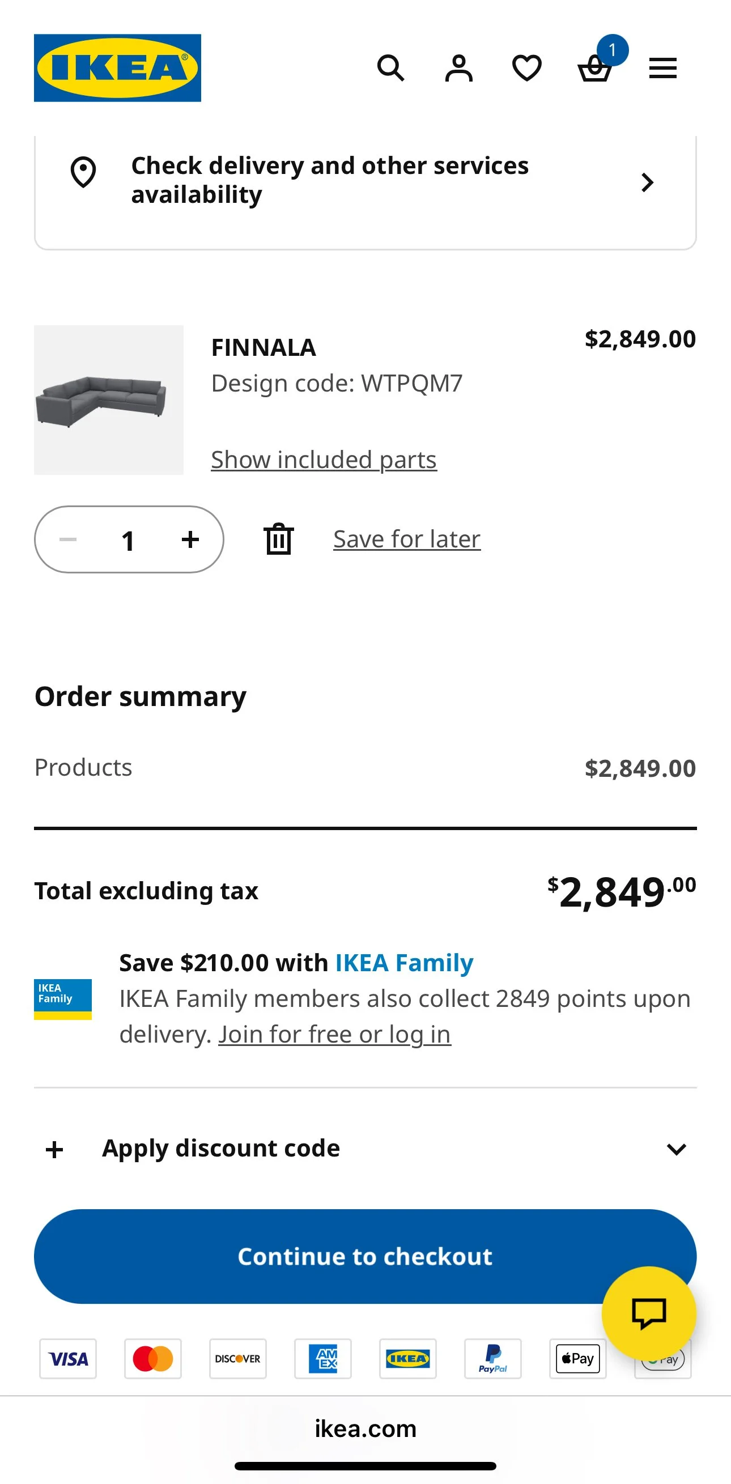Click the quantity number field
731x1484 pixels.
[x=128, y=541]
